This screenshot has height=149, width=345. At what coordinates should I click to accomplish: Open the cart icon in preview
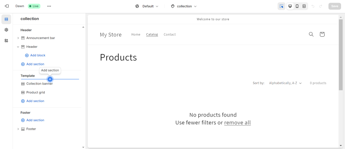pos(322,34)
